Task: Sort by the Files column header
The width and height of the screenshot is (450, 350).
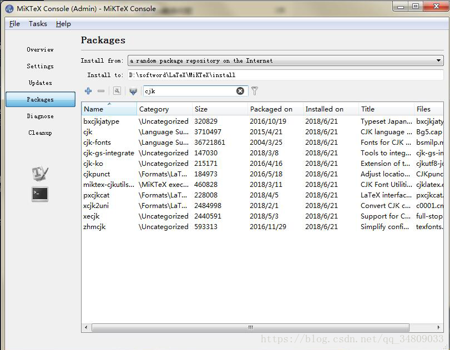Action: 429,109
